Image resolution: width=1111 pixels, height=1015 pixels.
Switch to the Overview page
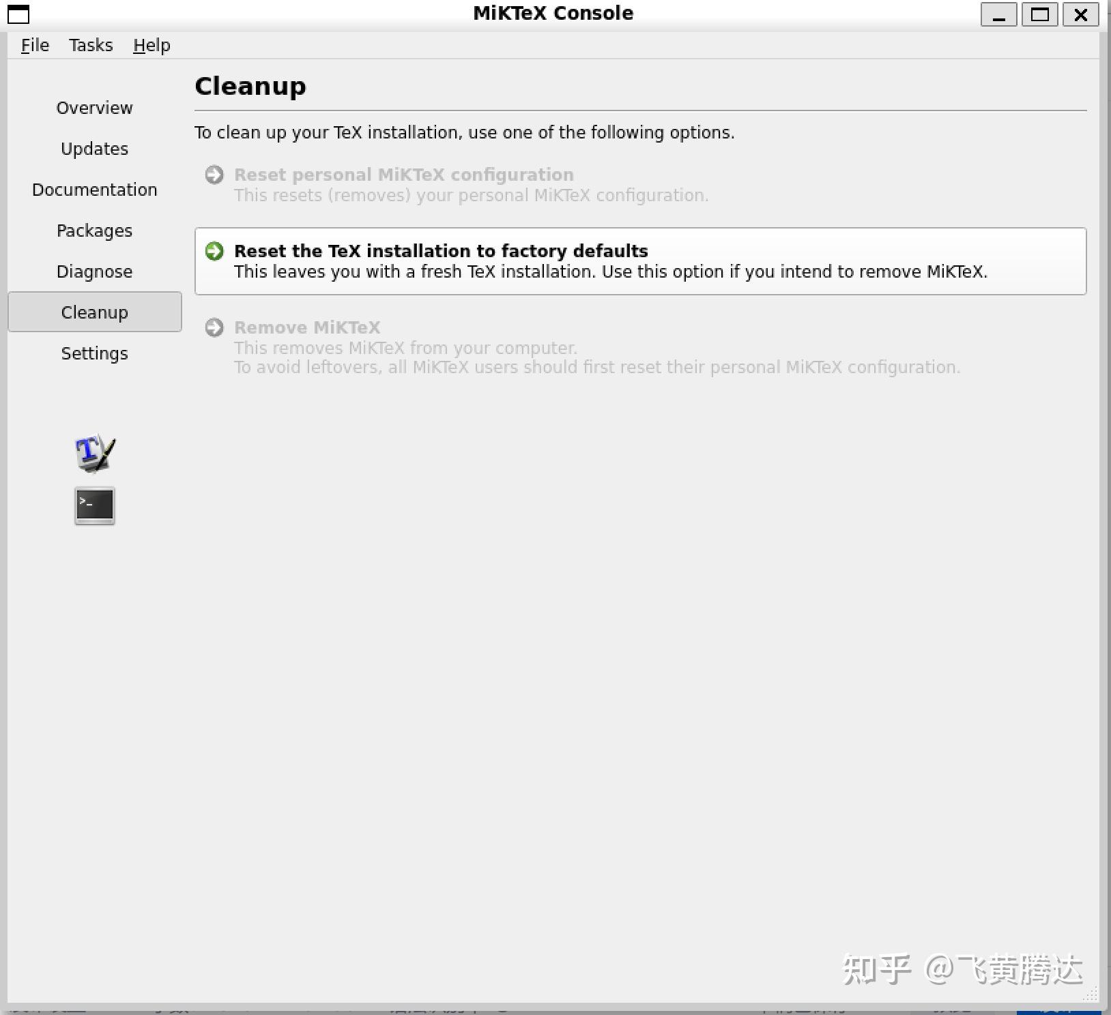[x=95, y=108]
